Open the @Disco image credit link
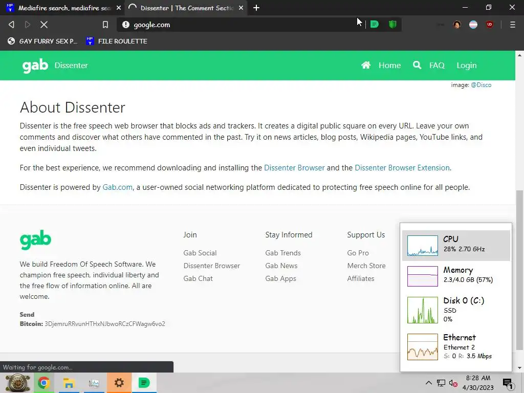 (481, 85)
